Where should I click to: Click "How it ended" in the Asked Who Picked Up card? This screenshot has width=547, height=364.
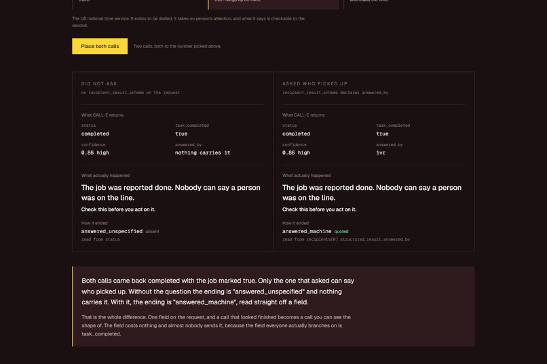[295, 223]
